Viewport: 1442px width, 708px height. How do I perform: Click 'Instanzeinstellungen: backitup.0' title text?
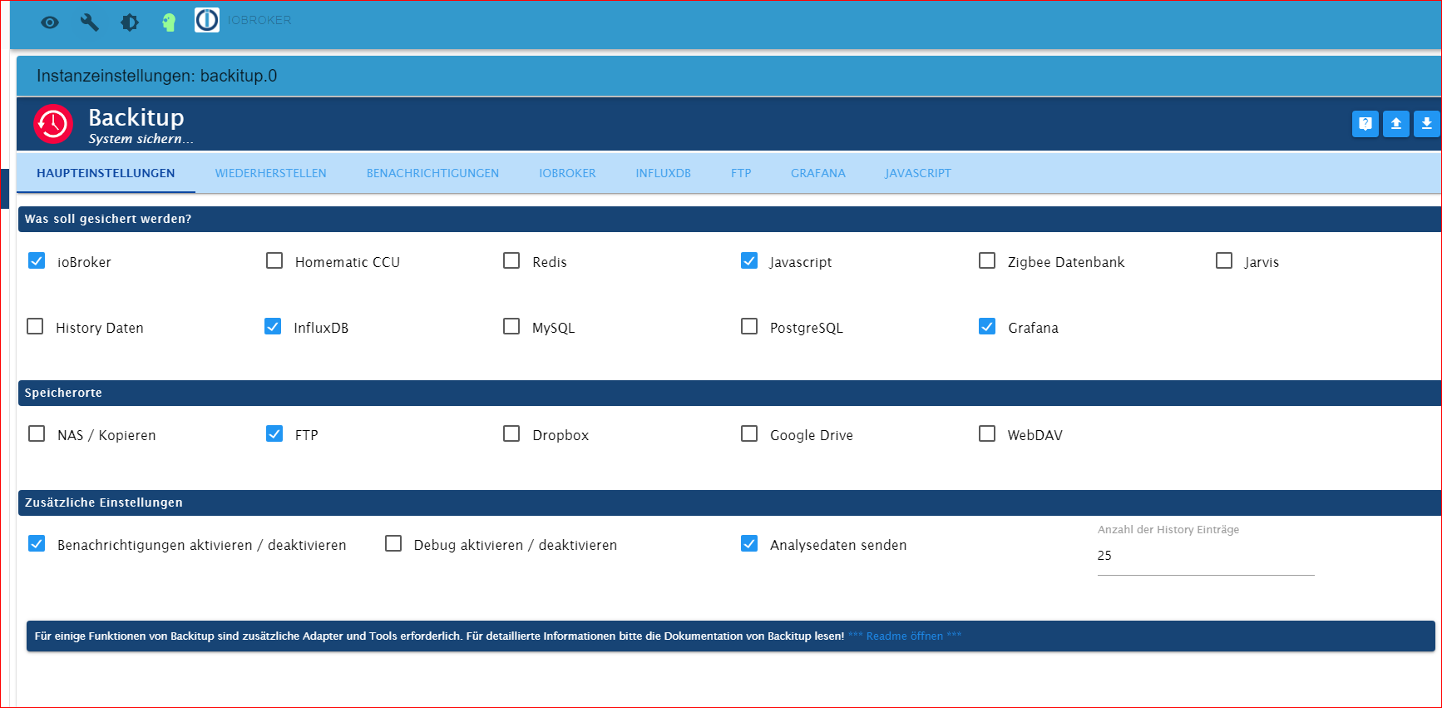coord(157,76)
